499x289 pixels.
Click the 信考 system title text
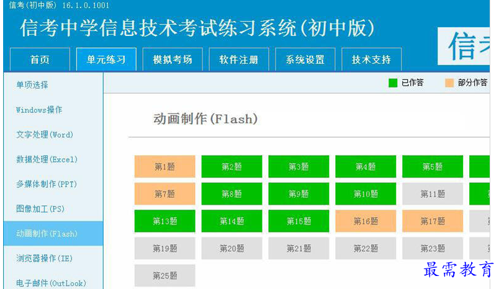pos(197,28)
